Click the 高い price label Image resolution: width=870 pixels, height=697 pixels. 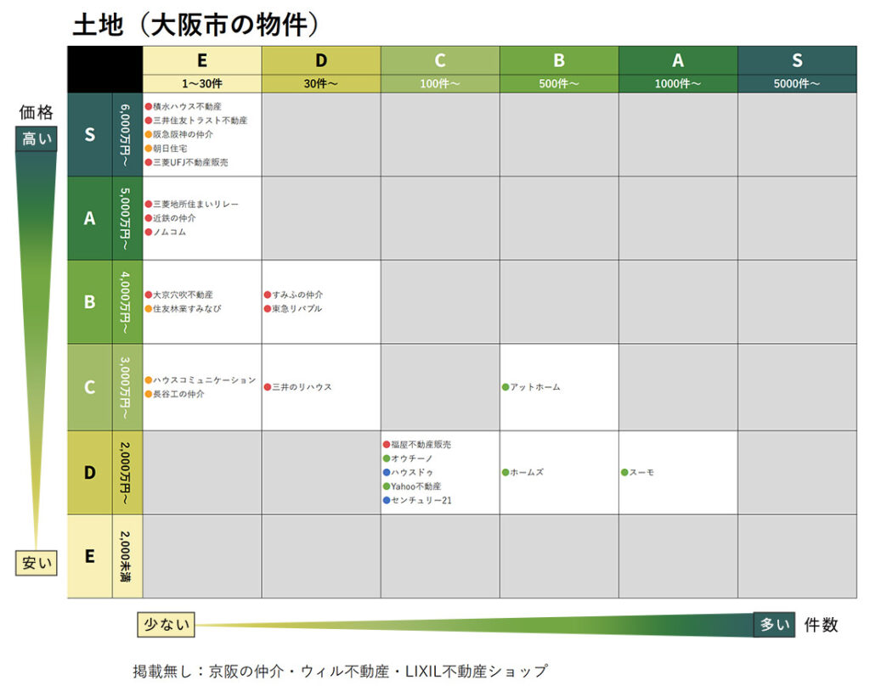click(37, 139)
